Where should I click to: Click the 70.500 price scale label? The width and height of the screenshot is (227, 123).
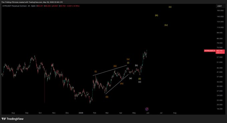220,47
